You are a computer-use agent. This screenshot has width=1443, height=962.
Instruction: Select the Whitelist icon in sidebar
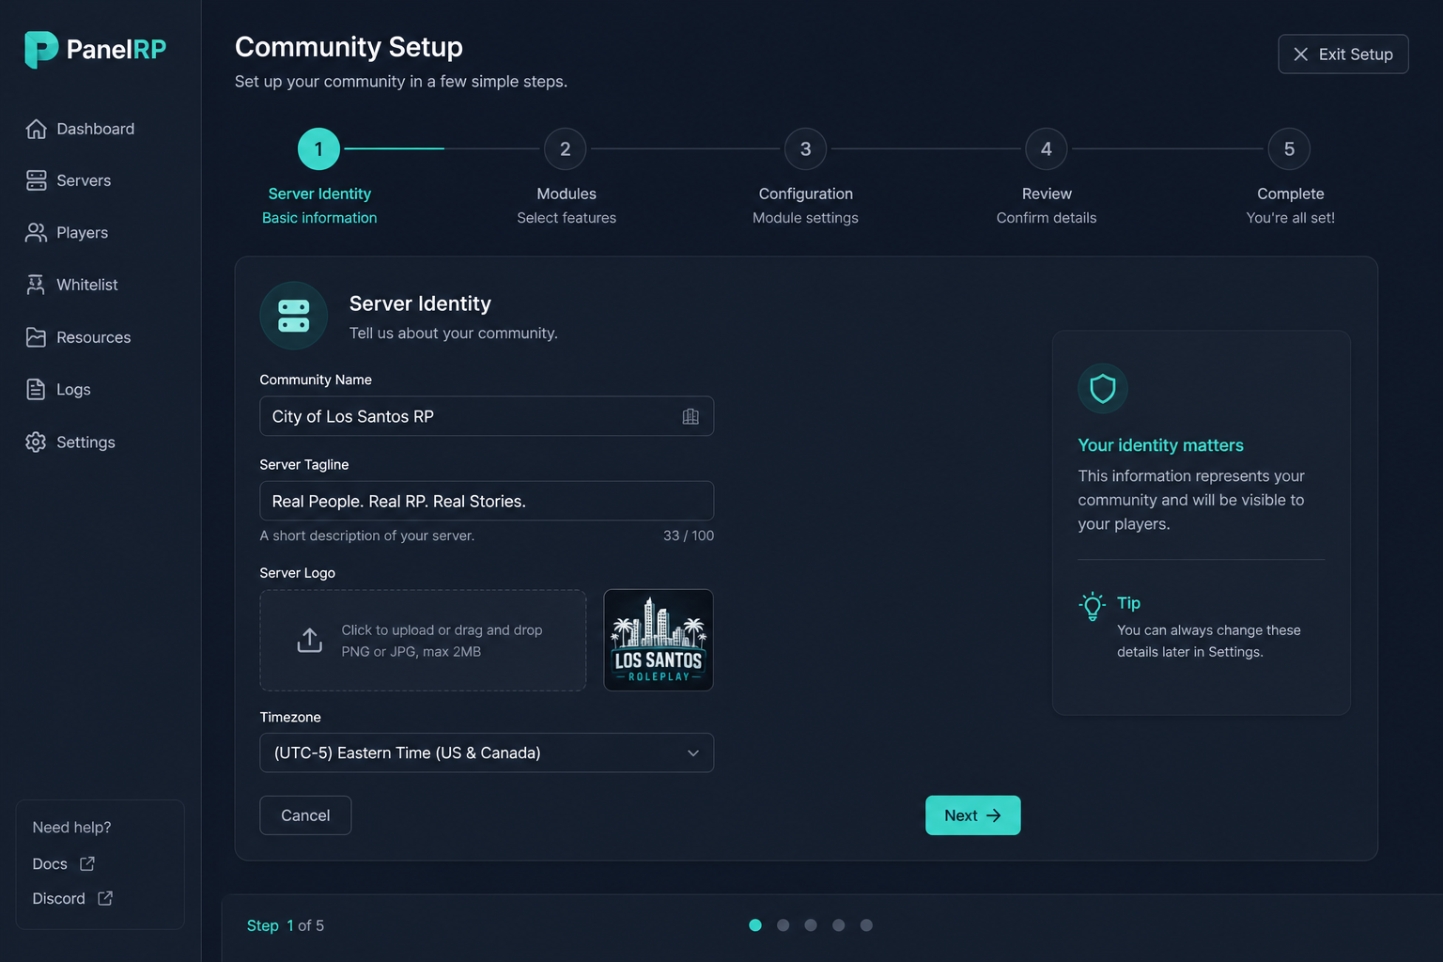click(36, 285)
